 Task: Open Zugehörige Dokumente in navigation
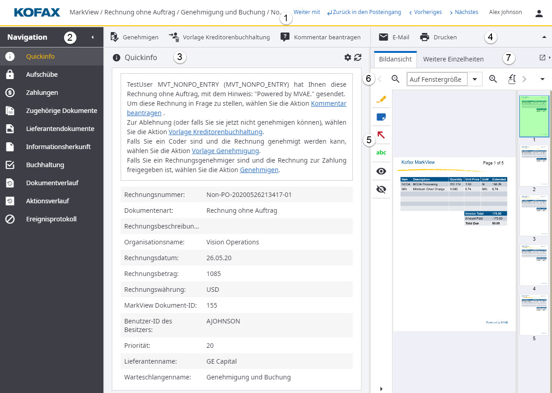[61, 111]
